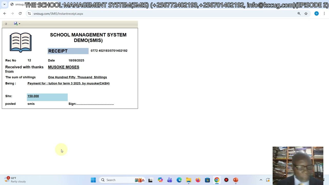Open Microsoft Store from taskbar

click(x=207, y=180)
